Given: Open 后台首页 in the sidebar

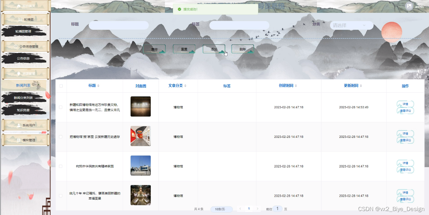Looking at the screenshot, I should pos(26,6).
